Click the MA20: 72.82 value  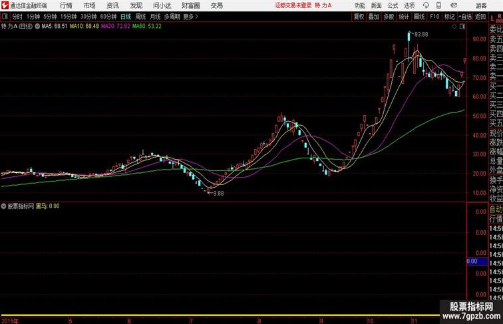[116, 27]
